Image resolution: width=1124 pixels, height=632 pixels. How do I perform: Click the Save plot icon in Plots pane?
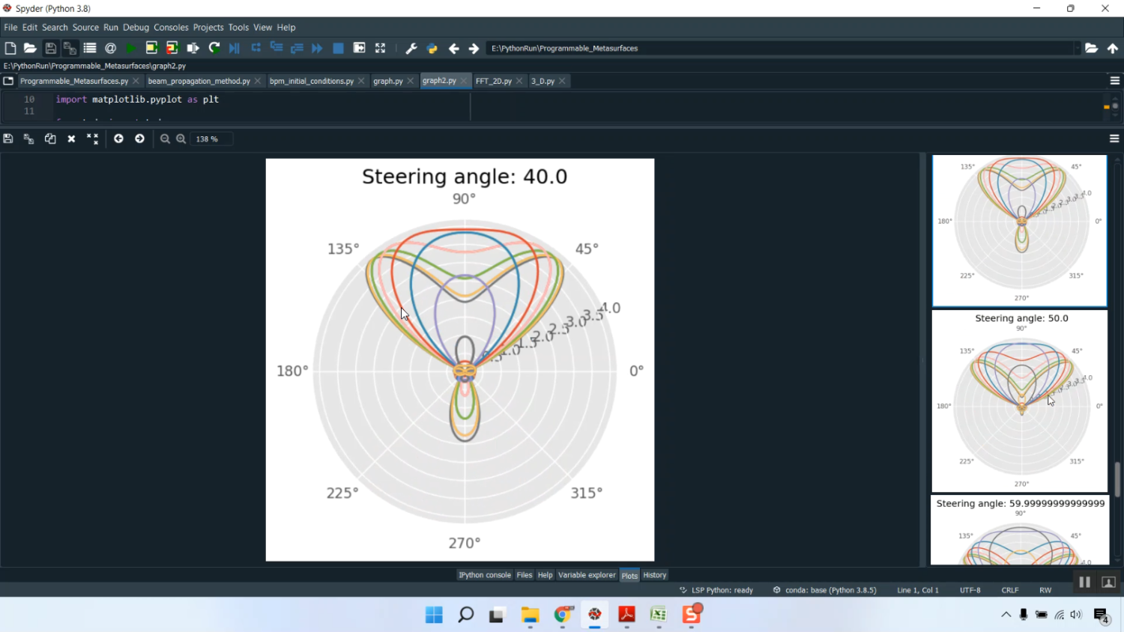(x=8, y=139)
